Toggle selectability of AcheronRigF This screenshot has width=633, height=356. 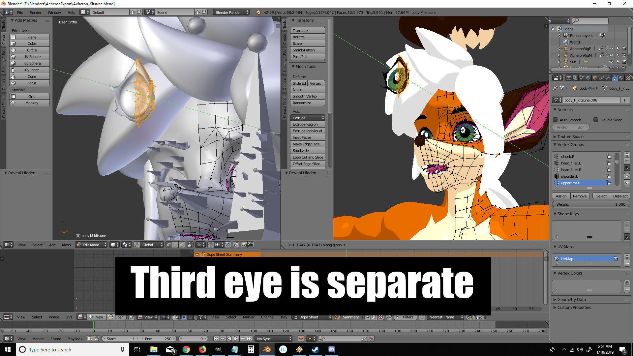(x=618, y=48)
